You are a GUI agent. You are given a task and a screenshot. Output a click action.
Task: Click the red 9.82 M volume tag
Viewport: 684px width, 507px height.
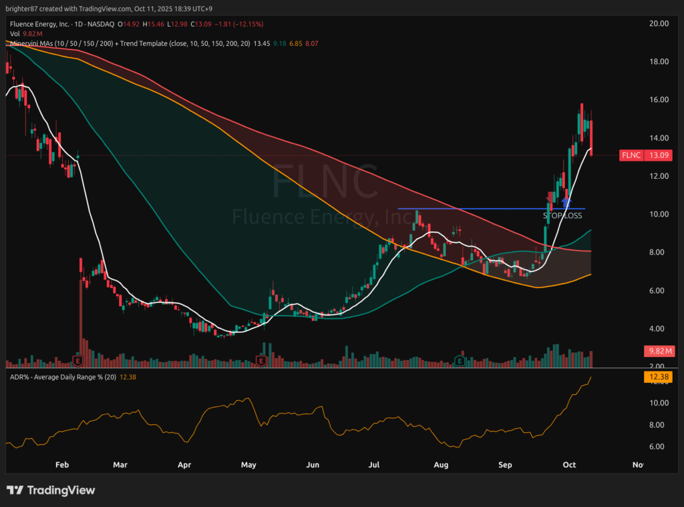(x=659, y=351)
